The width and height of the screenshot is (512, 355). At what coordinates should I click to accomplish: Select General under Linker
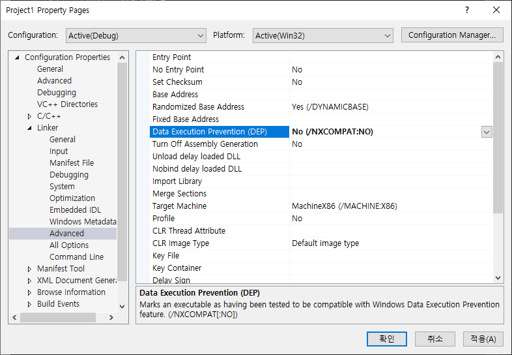click(x=63, y=140)
